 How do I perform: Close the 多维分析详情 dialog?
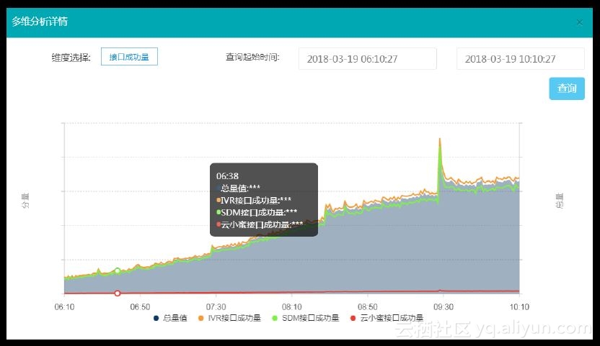[579, 22]
